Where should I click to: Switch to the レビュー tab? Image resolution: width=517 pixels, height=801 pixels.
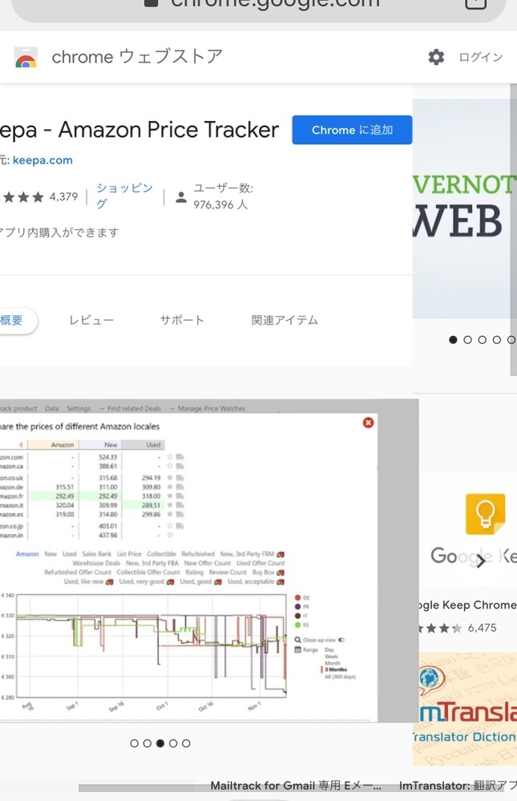(x=91, y=320)
